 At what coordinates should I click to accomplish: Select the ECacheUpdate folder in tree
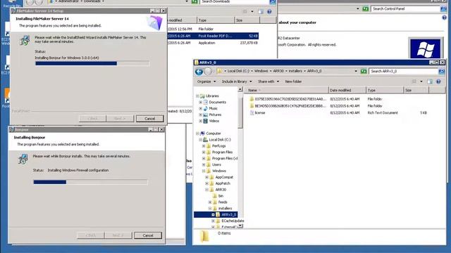click(233, 221)
